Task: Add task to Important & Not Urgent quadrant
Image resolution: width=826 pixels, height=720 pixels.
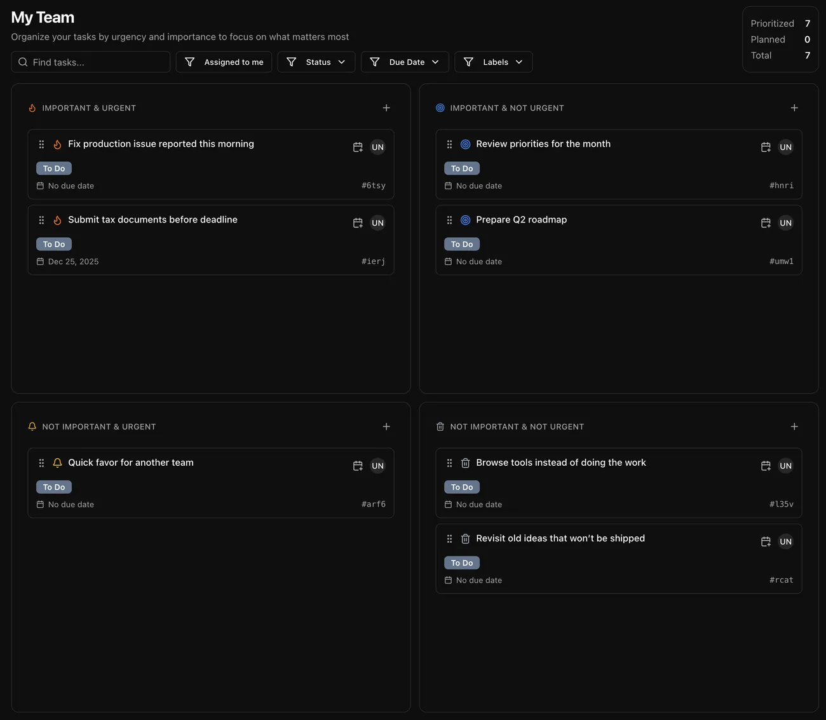Action: click(x=794, y=108)
